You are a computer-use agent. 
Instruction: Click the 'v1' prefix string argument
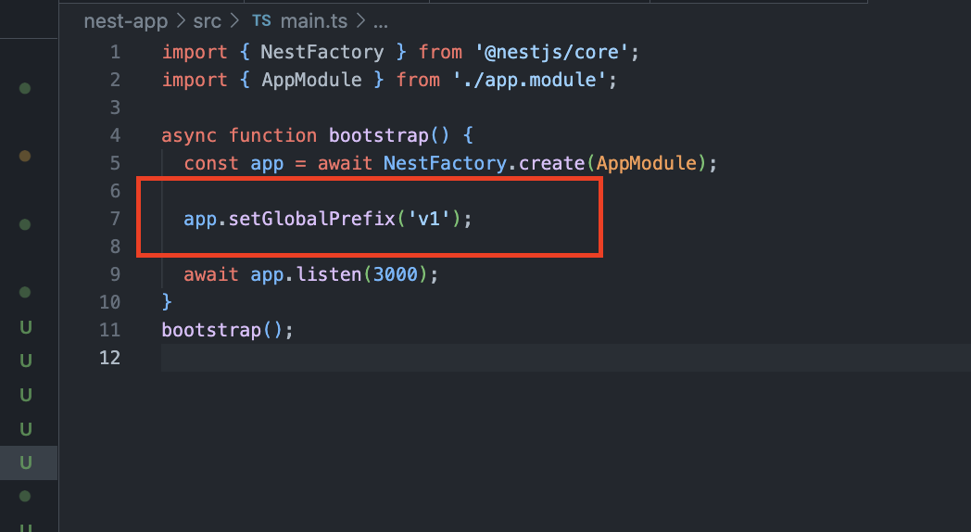point(429,219)
